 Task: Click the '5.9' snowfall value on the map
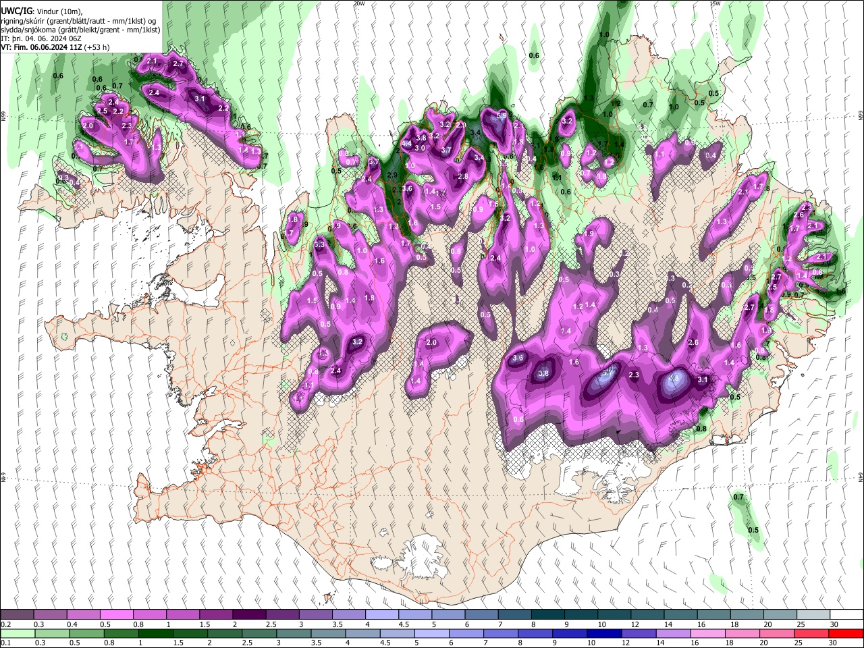coord(501,116)
